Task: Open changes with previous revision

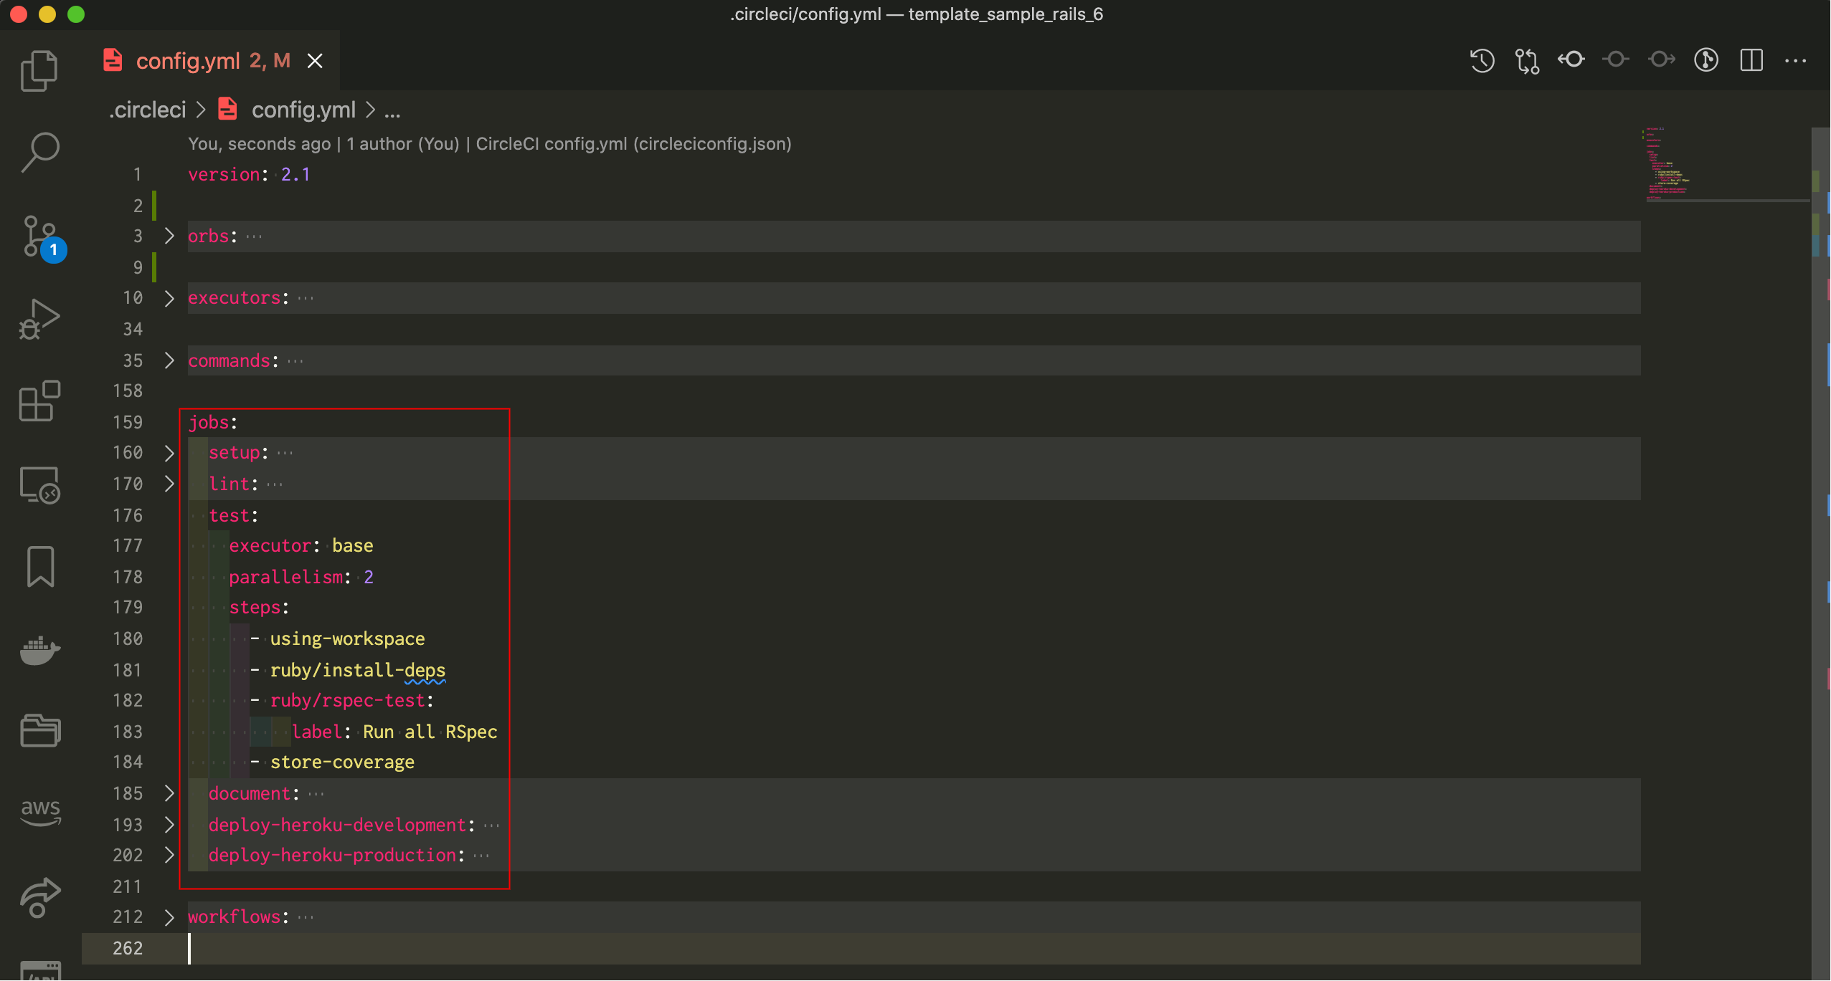Action: [1571, 60]
